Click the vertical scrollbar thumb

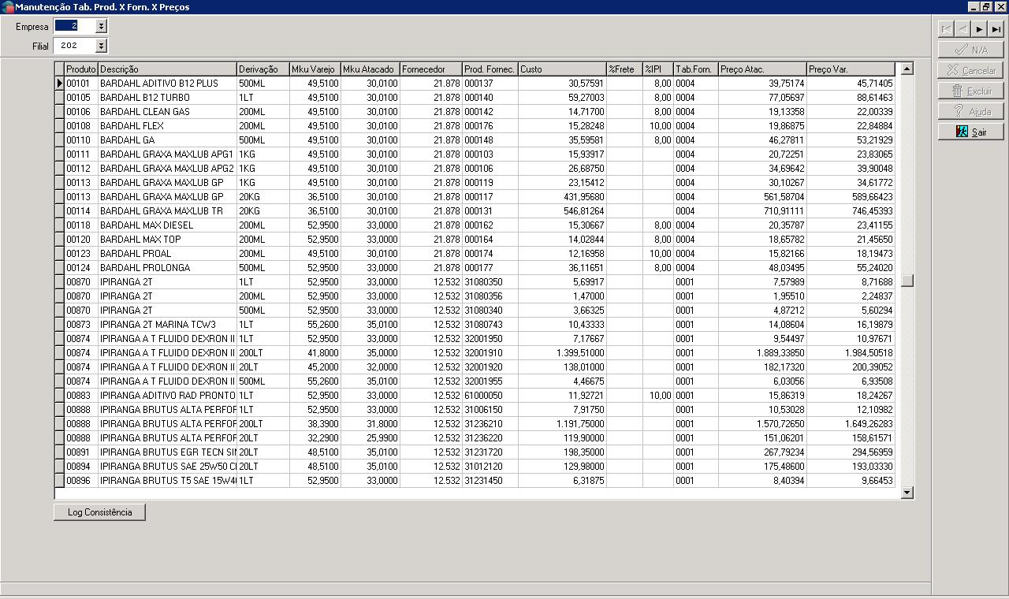point(907,280)
